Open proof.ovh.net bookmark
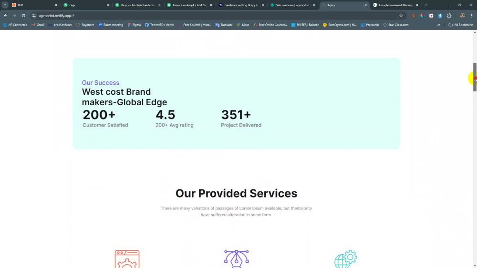Screen dimensions: 477x268 click(x=60, y=25)
